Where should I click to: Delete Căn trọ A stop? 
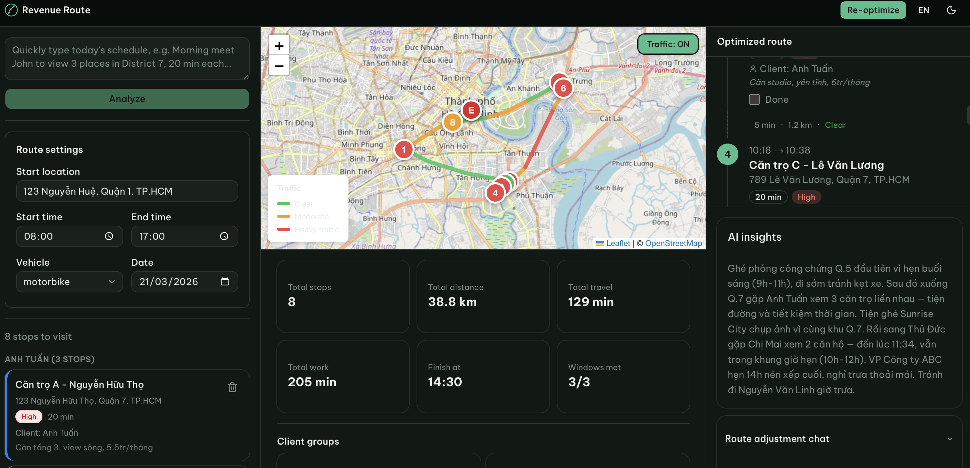click(x=232, y=387)
